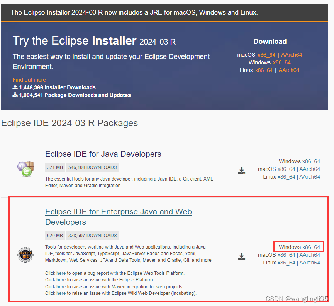This screenshot has width=334, height=306.
Task: Click 'here' for Wild Web Developer issue
Action: [61, 293]
